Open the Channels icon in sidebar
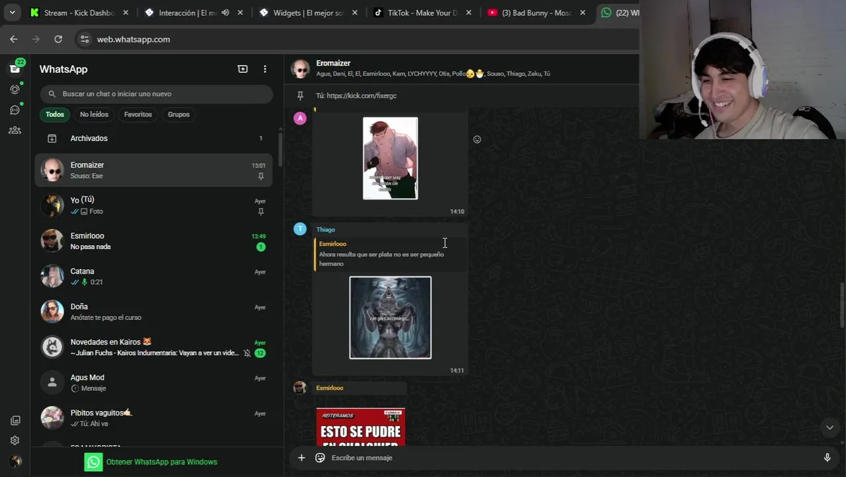 [15, 110]
